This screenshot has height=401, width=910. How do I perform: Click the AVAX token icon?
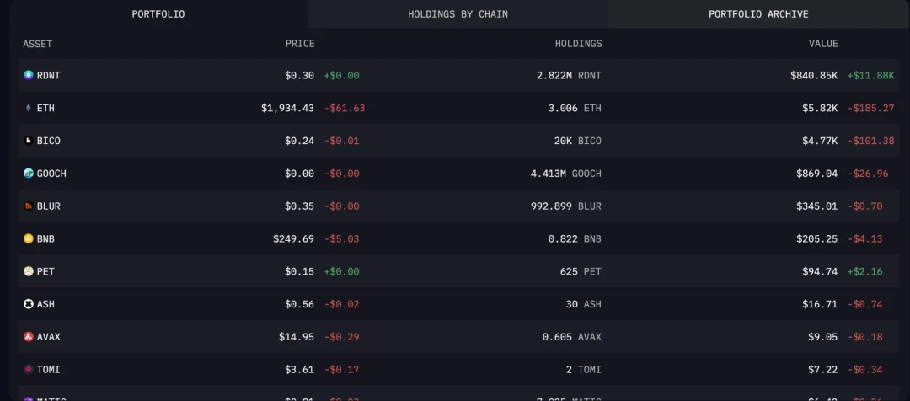29,337
